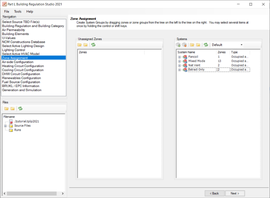Select Fuel Source Configuration step
Image resolution: width=270 pixels, height=198 pixels.
(34, 82)
